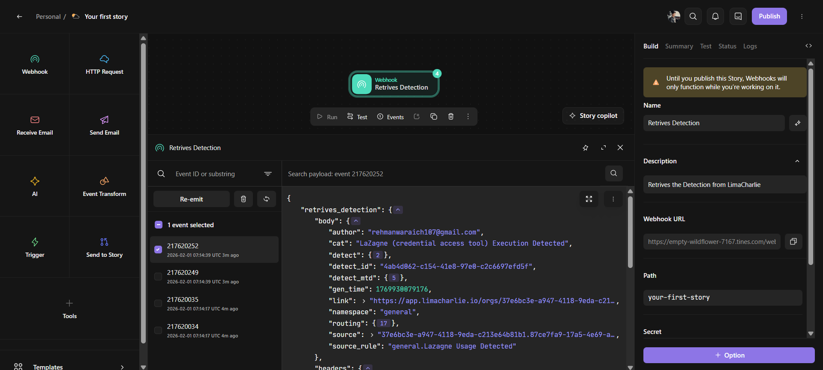The image size is (823, 370).
Task: Edit the Path field 'your-first-story'
Action: [723, 298]
